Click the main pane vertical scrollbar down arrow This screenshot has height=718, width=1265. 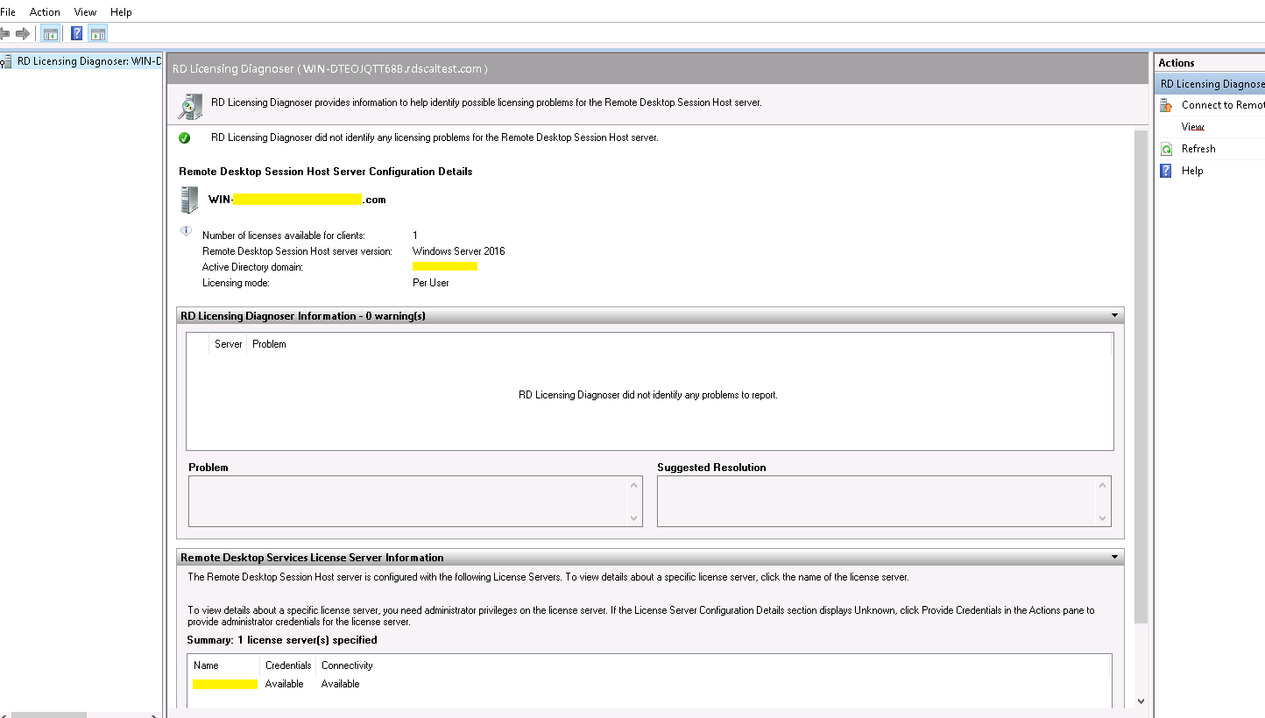(1140, 700)
